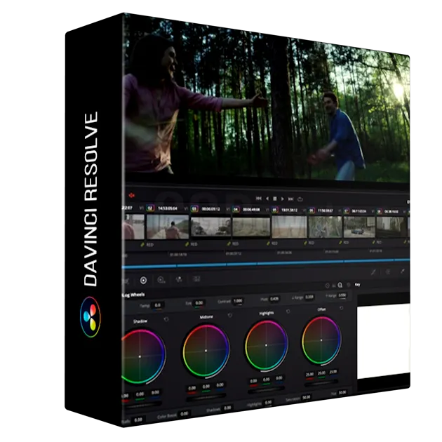Screen dimensions: 442x442
Task: Click the stop playback button
Action: pyautogui.click(x=275, y=199)
